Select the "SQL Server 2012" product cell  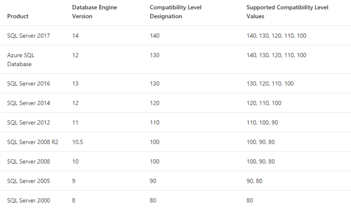pos(28,122)
